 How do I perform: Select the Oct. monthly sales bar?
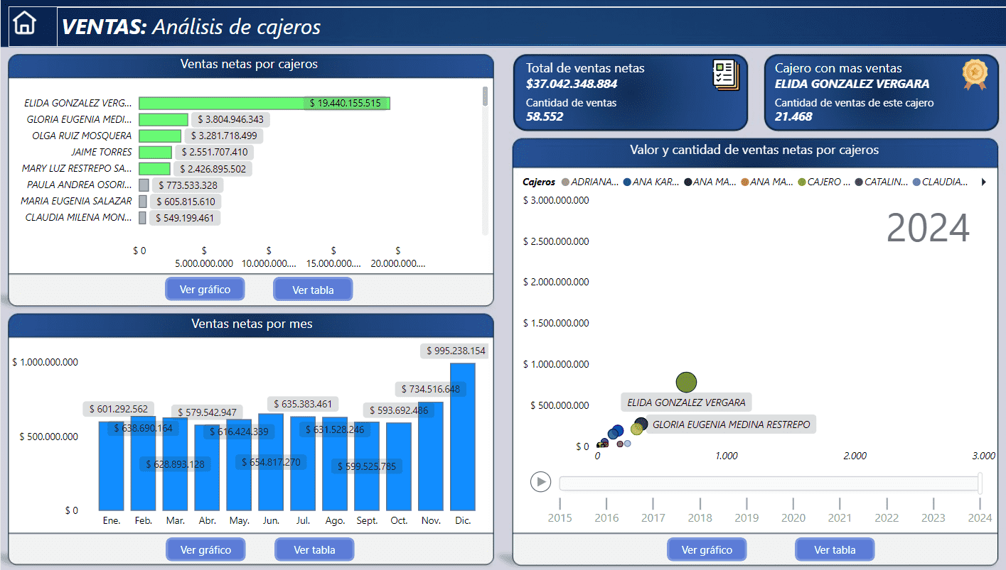[x=399, y=466]
